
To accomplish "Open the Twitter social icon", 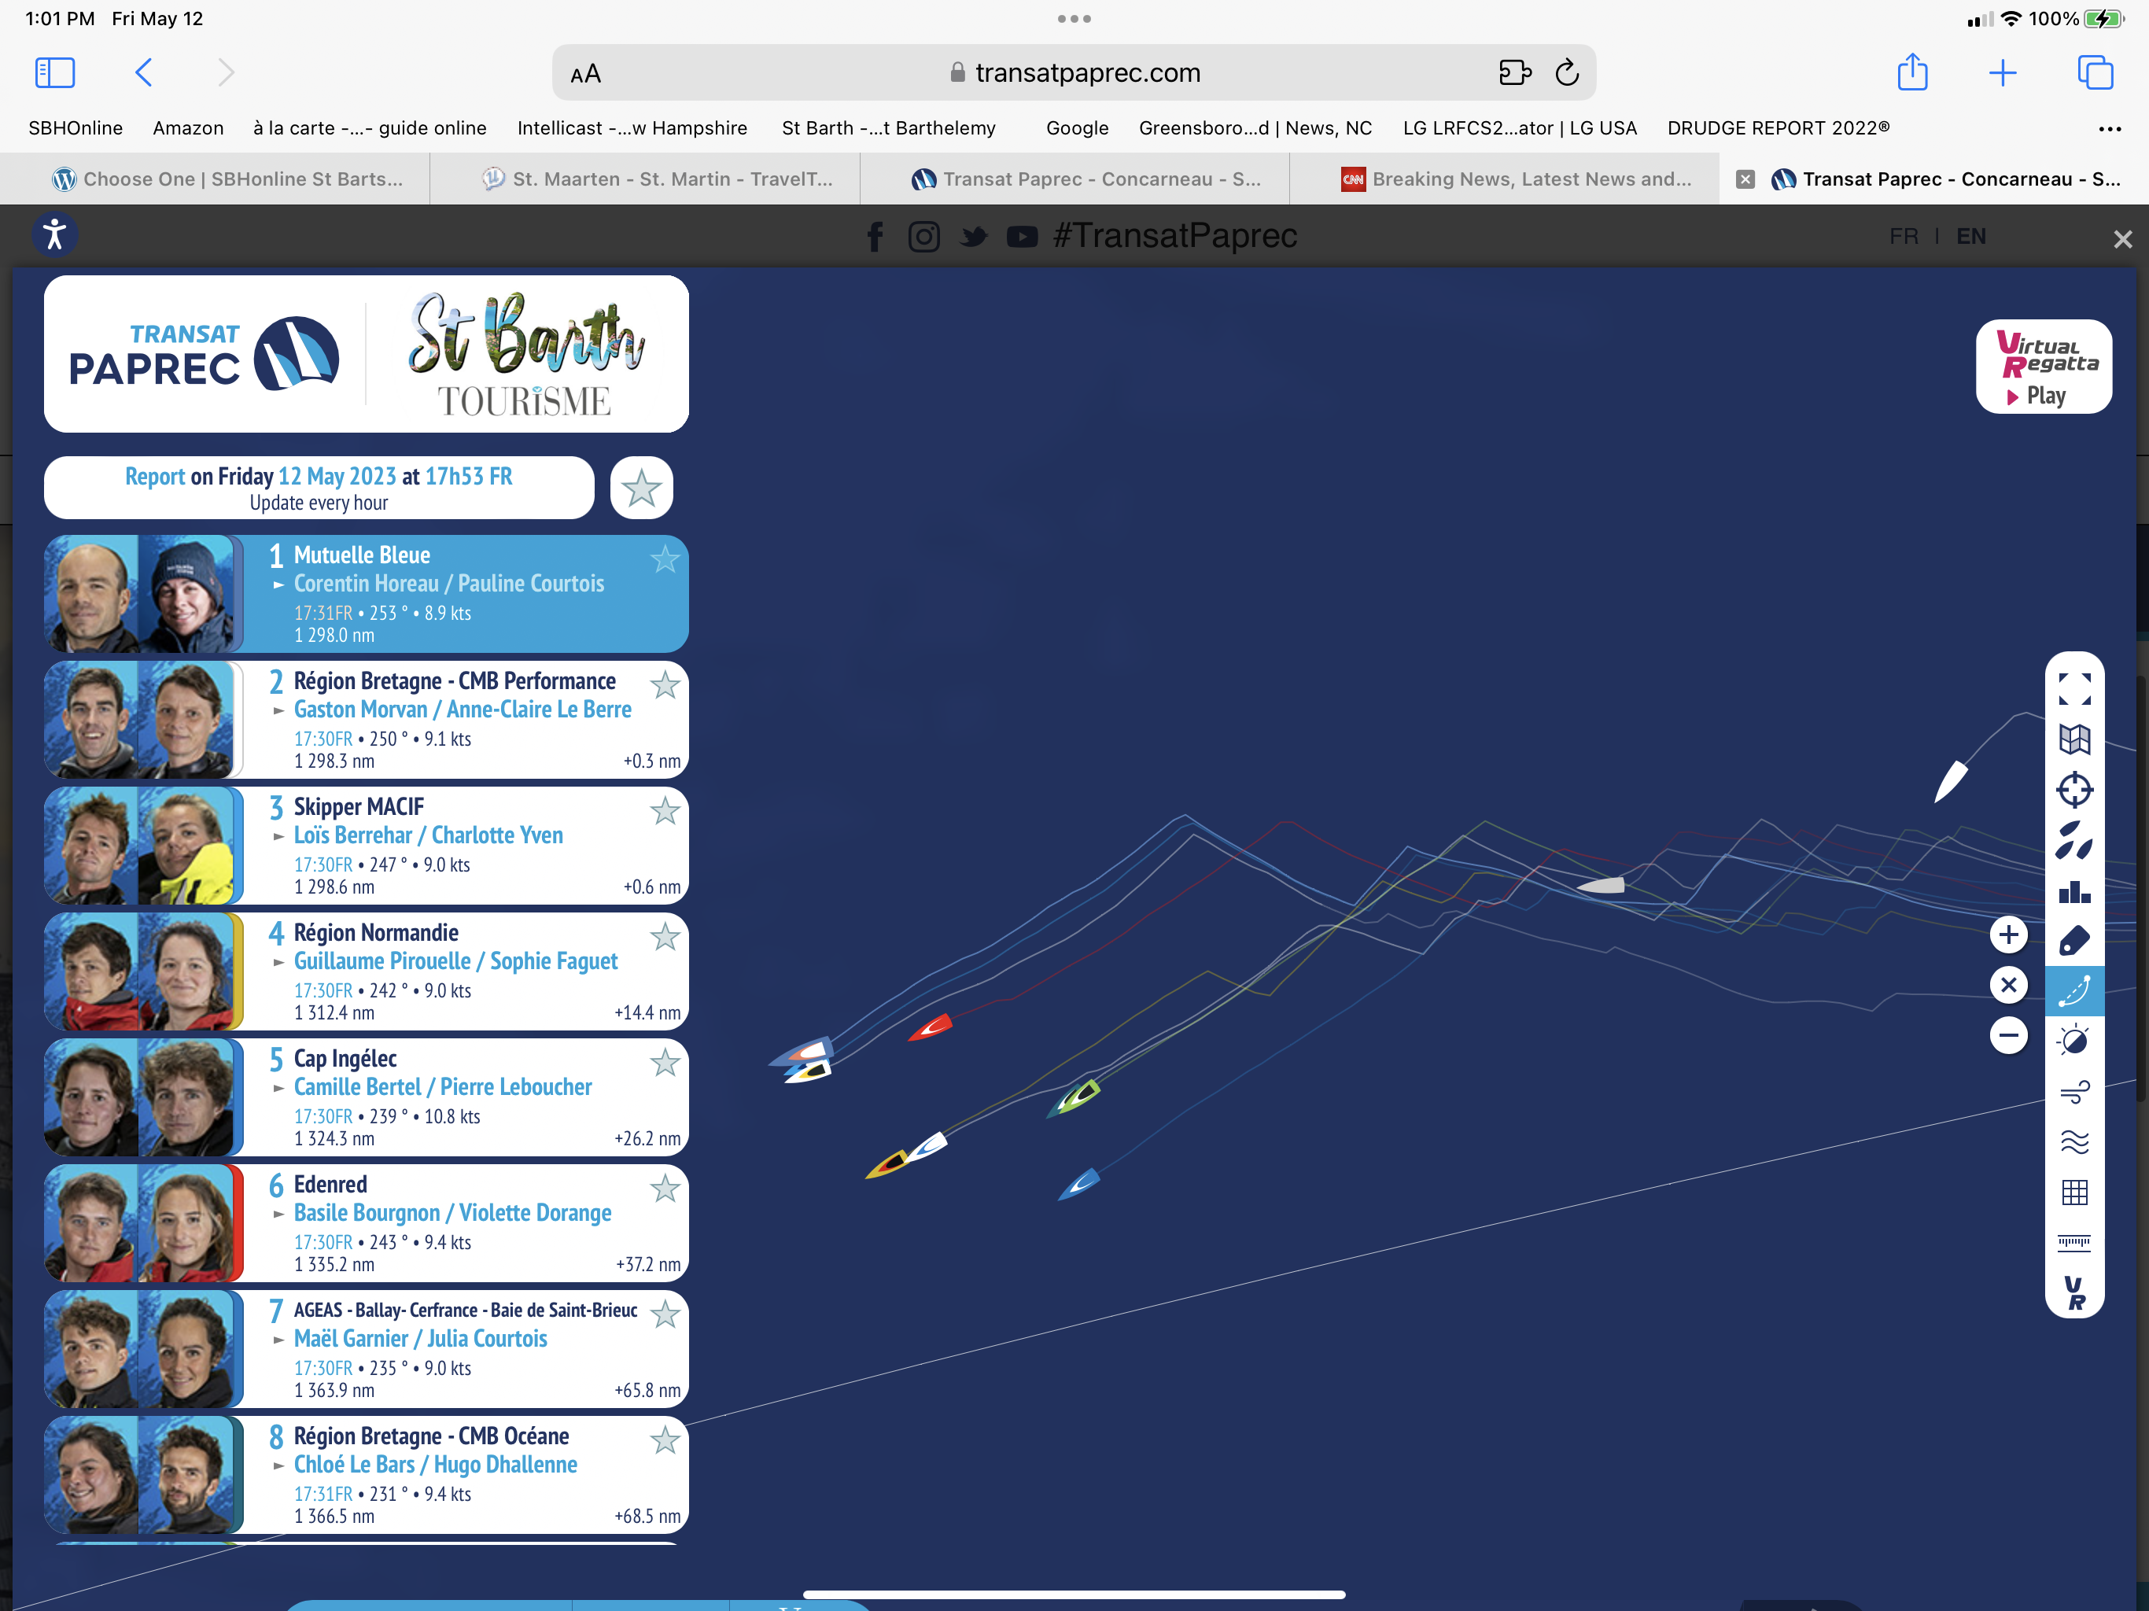I will pyautogui.click(x=974, y=236).
